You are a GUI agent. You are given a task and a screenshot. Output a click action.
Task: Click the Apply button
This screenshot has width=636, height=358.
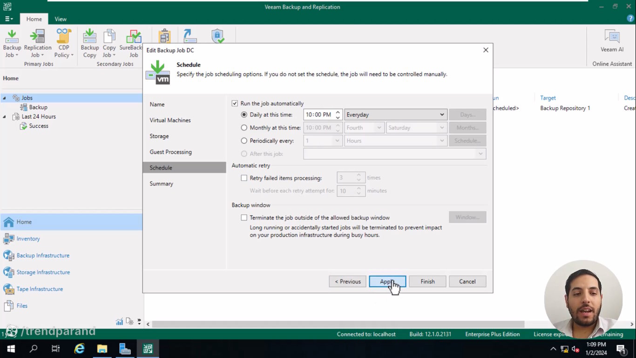point(387,282)
